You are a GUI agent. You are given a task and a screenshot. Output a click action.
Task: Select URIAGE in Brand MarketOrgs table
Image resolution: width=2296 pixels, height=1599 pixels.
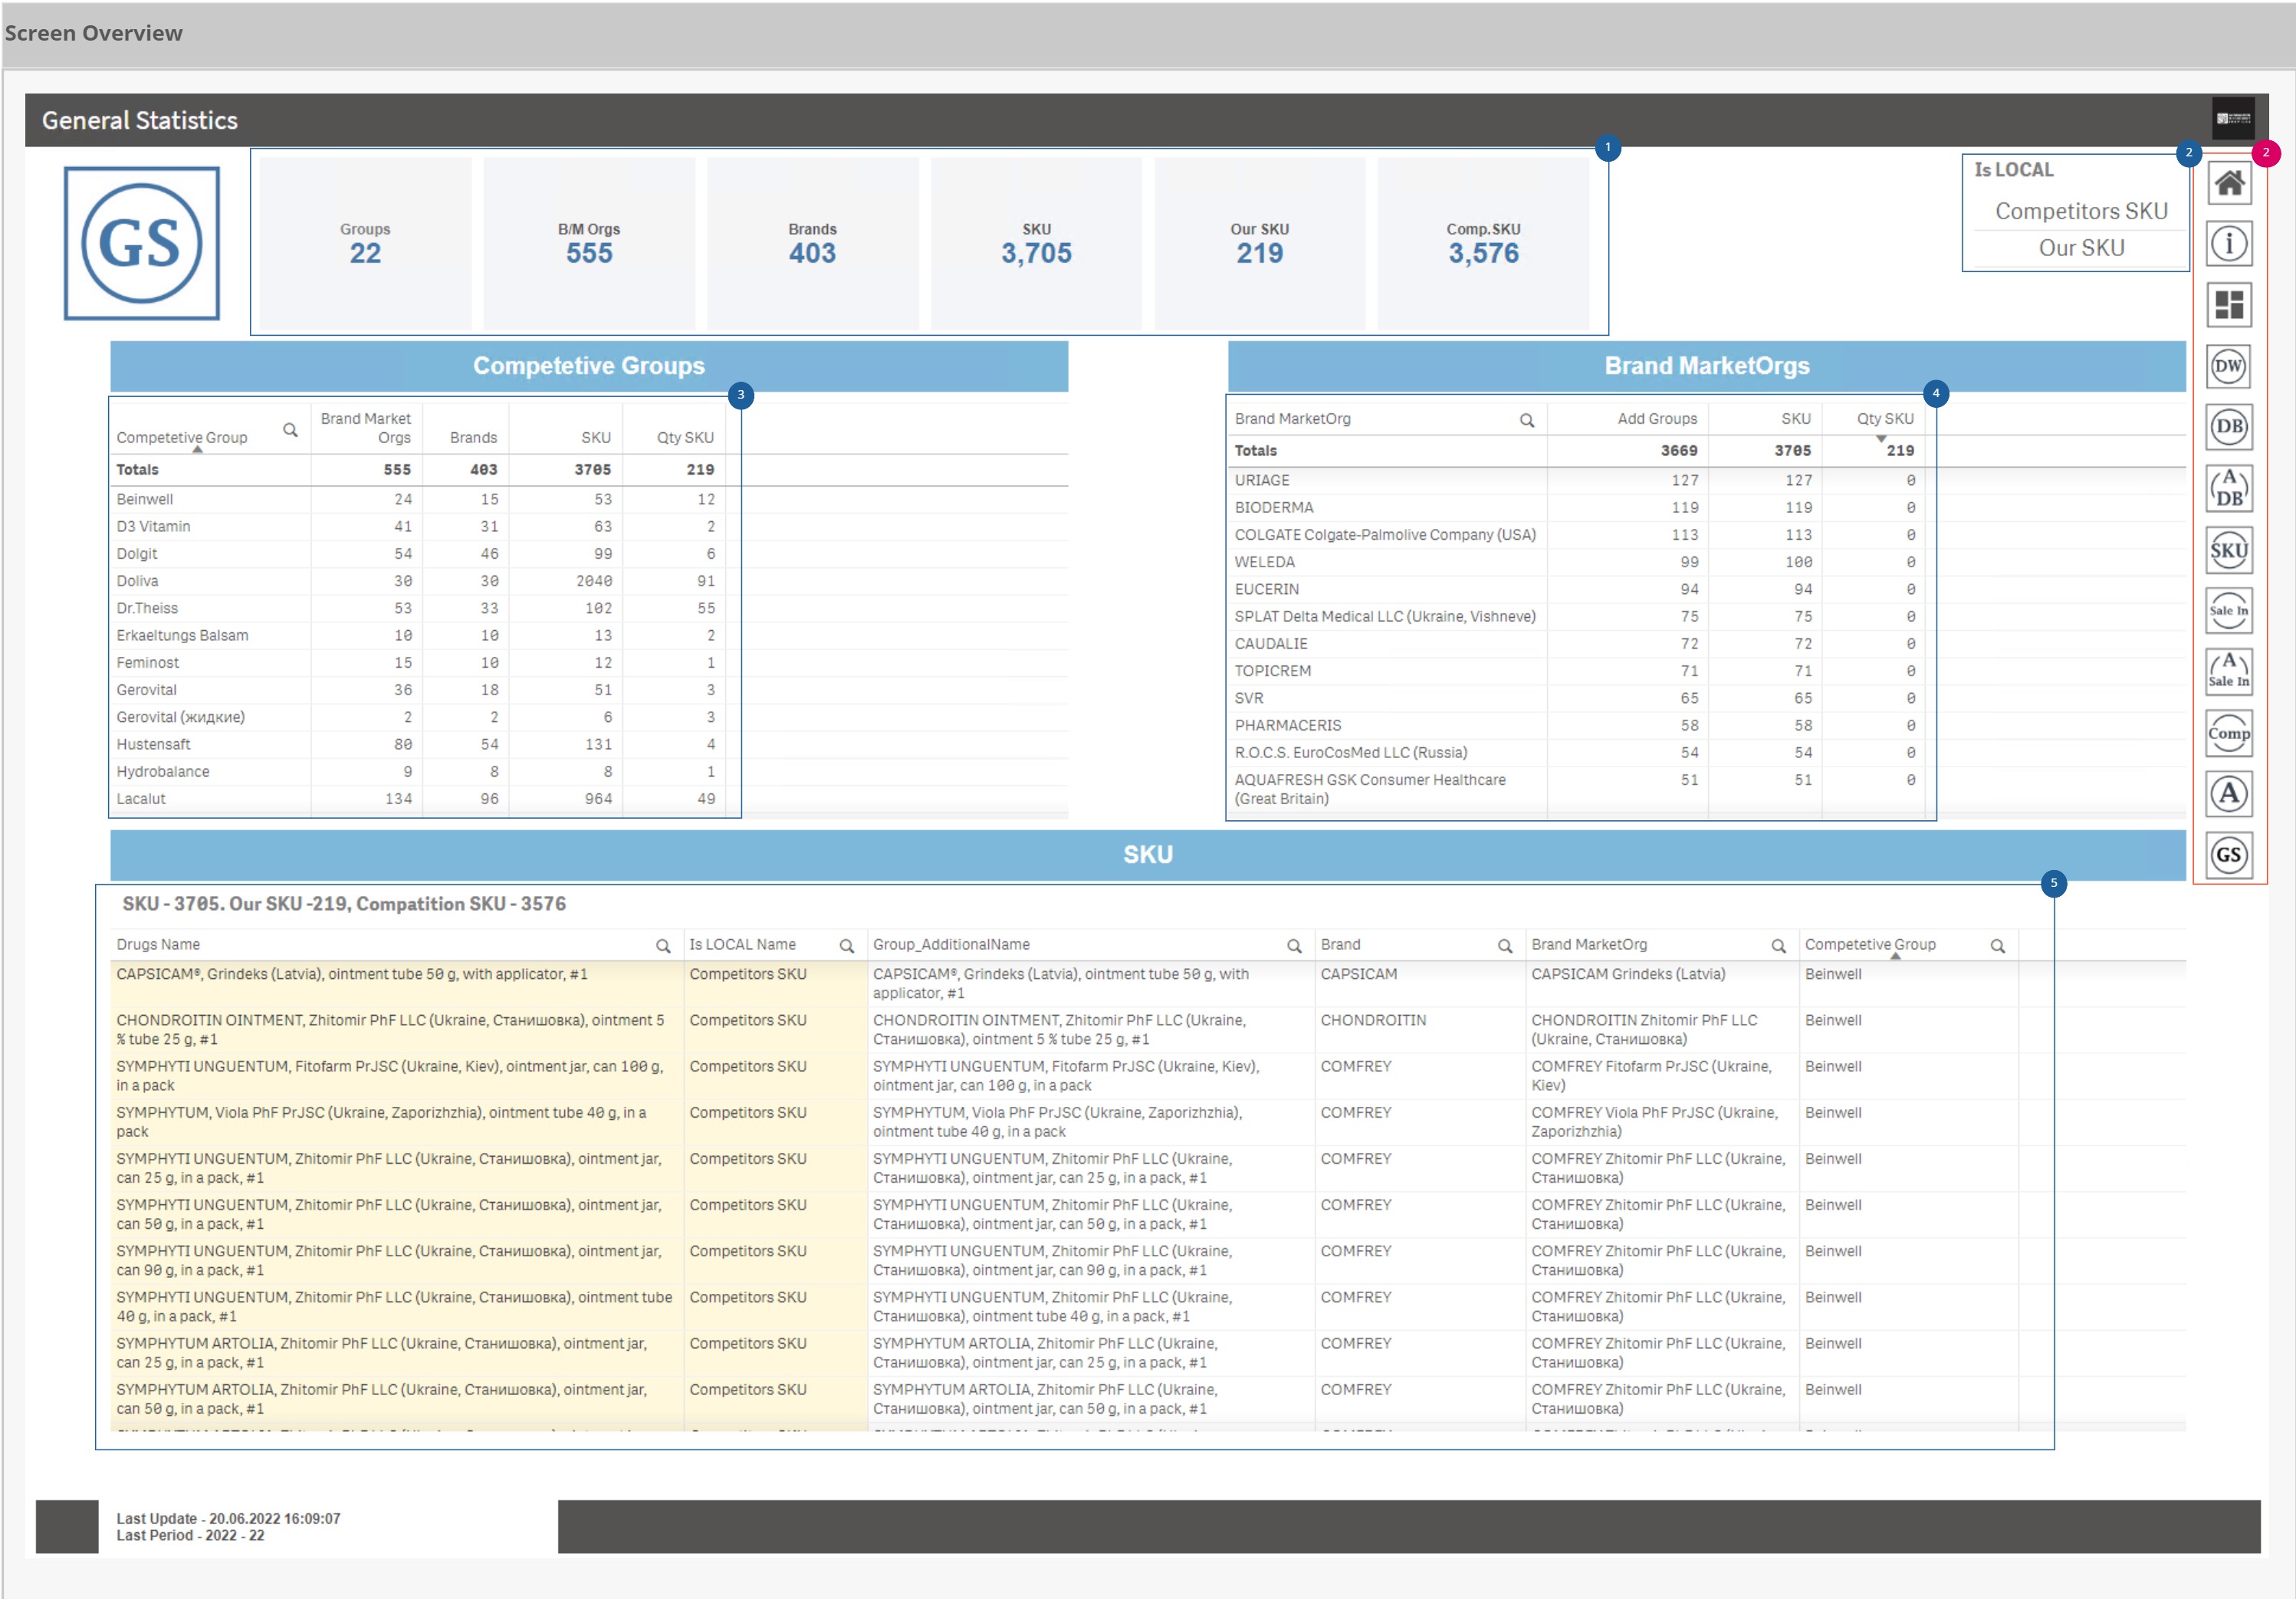click(1261, 481)
